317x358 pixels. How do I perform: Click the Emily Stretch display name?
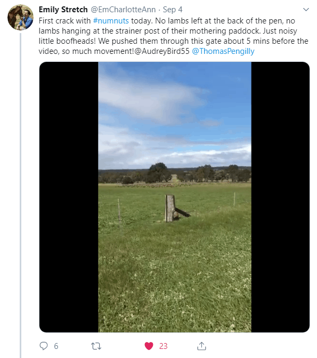tap(63, 10)
